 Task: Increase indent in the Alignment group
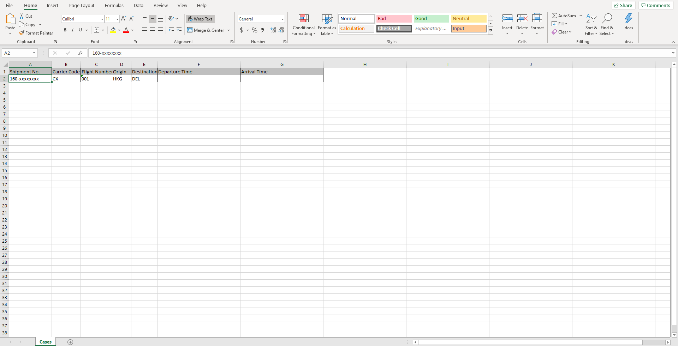point(179,30)
